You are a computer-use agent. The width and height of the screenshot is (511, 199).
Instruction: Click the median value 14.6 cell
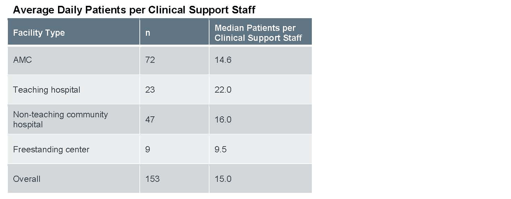click(x=223, y=60)
